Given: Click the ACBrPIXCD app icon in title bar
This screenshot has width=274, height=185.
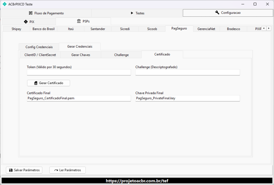Looking at the screenshot, I should 4,4.
